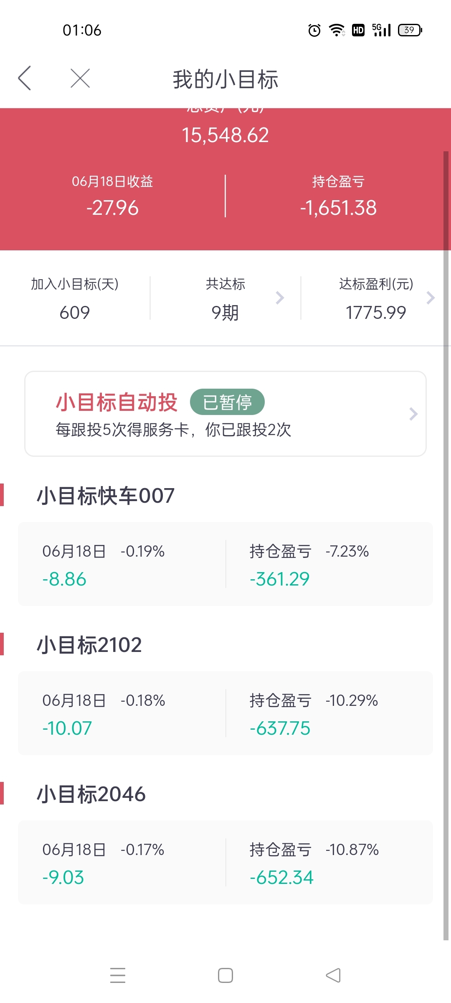Tap the 已暂停 auto-invest status badge

pos(227,402)
